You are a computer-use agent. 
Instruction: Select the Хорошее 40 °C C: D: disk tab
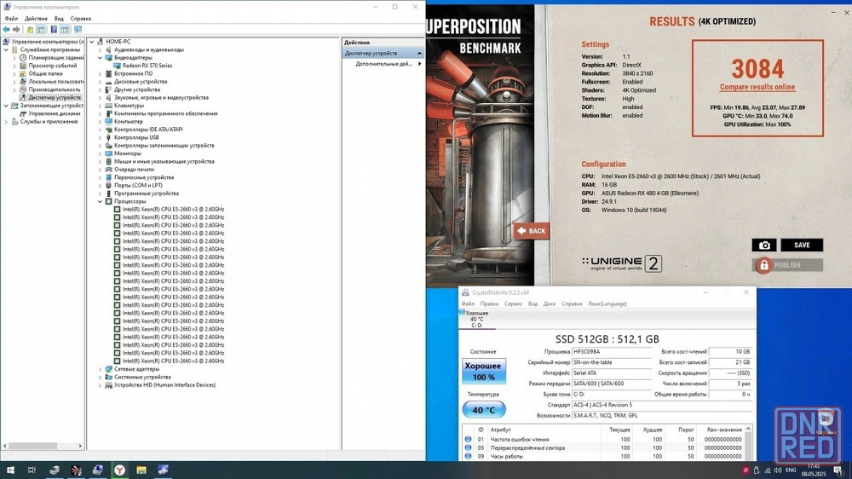pos(476,319)
